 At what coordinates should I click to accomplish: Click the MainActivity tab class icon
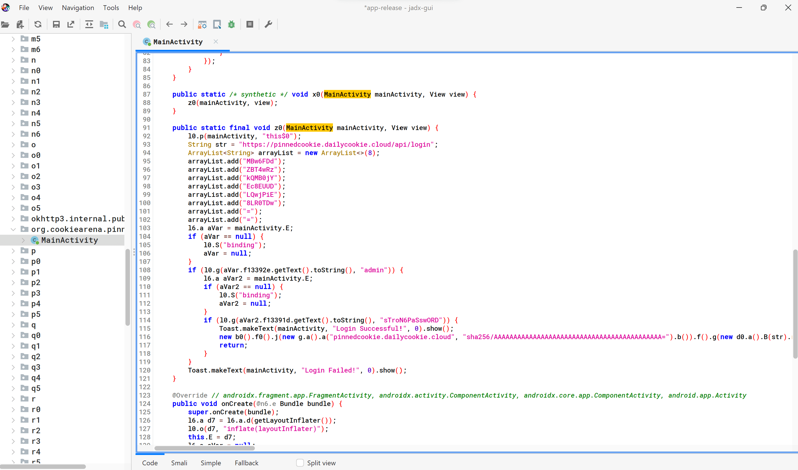tap(147, 42)
